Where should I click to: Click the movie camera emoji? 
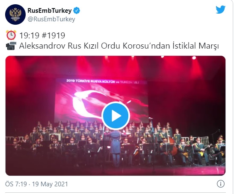pyautogui.click(x=11, y=46)
